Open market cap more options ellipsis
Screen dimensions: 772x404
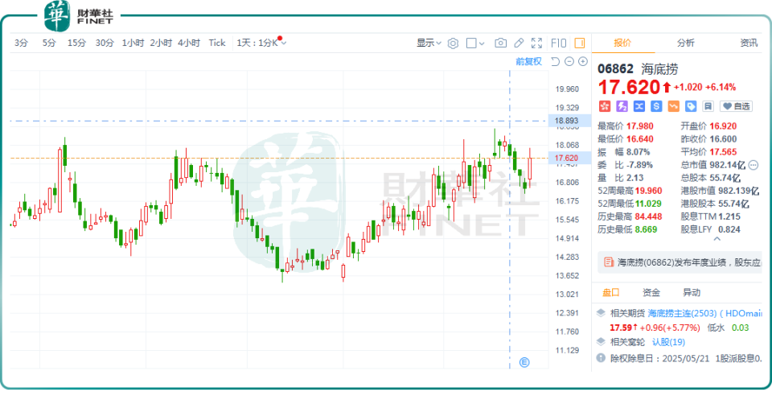coord(754,165)
